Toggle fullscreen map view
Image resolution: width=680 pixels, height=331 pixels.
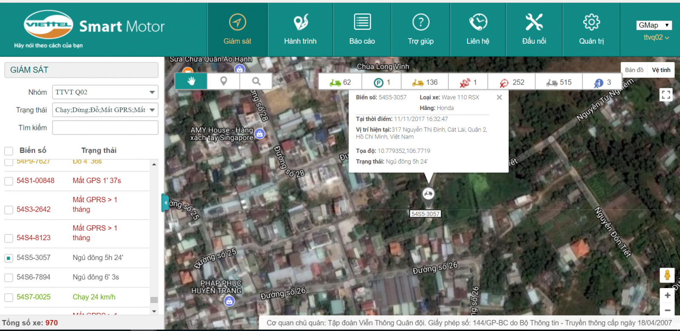(x=666, y=94)
